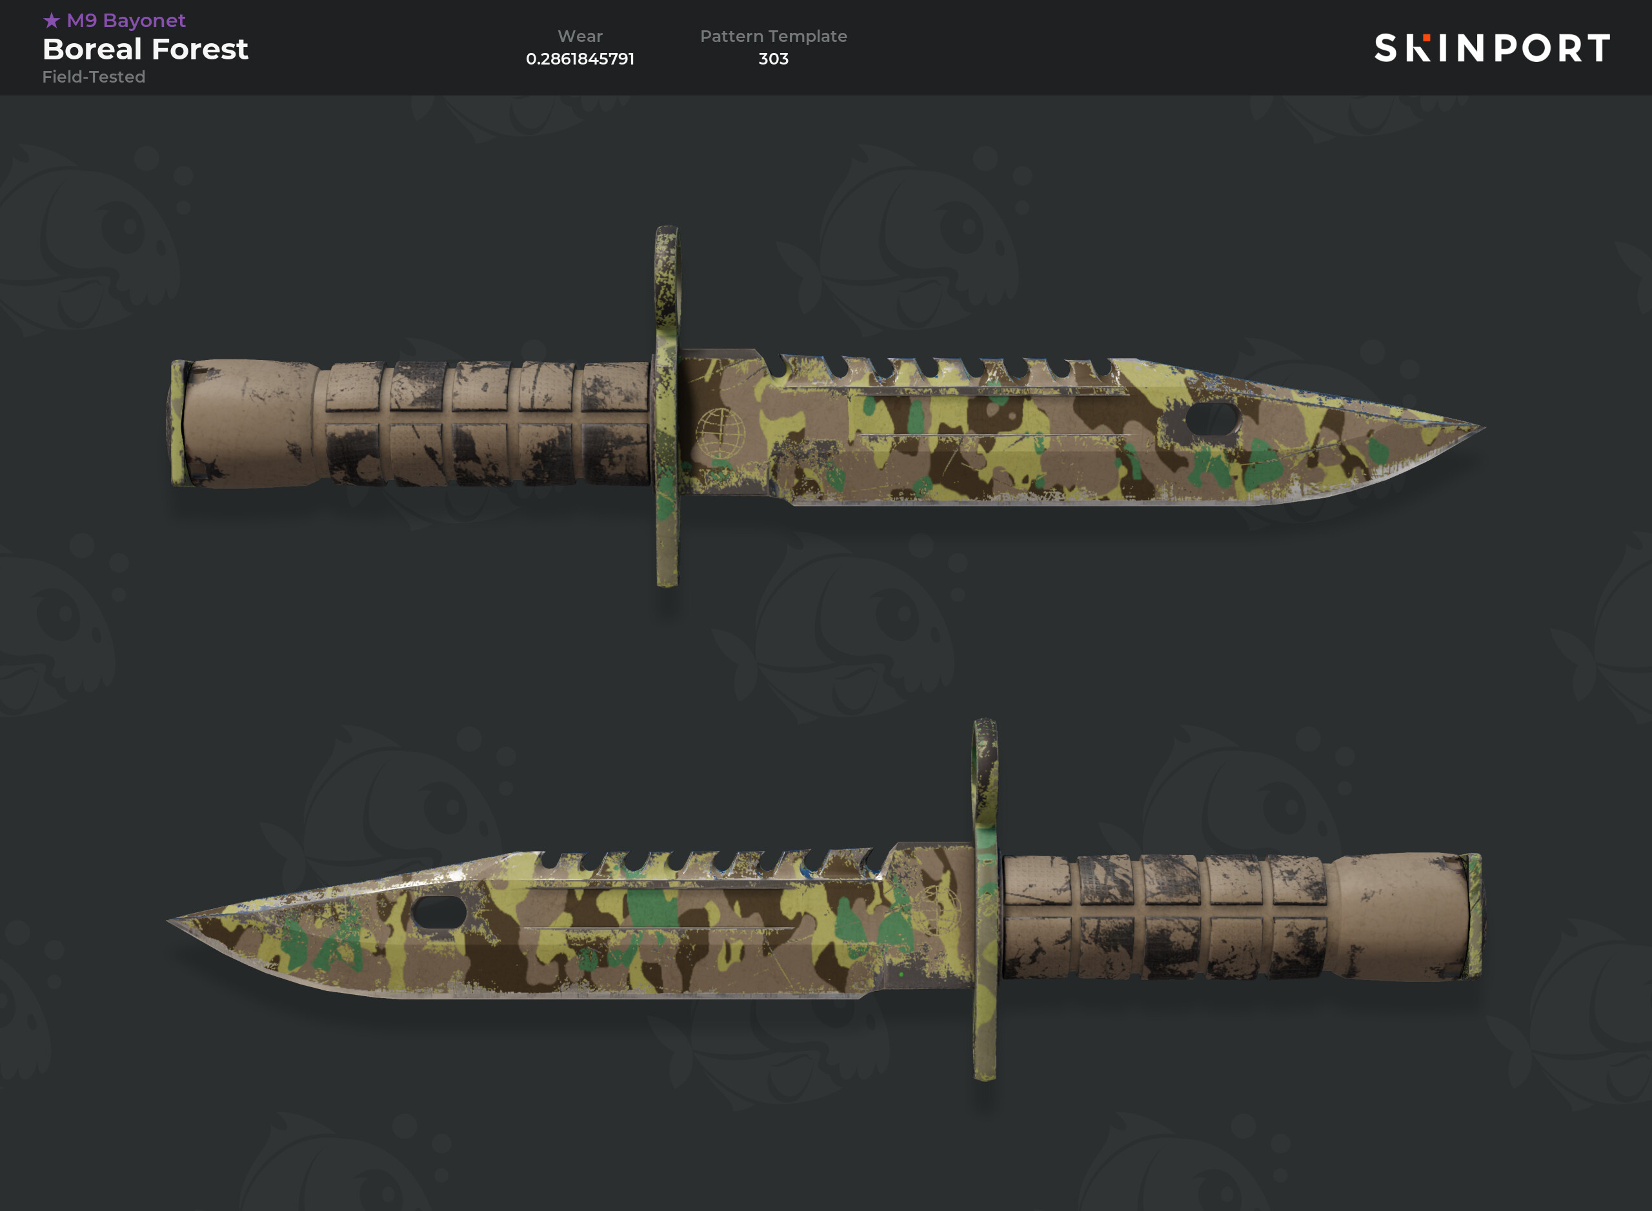The image size is (1652, 1211).
Task: Click the Boreal Forest title
Action: pos(145,49)
